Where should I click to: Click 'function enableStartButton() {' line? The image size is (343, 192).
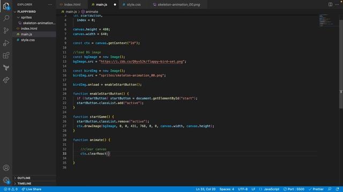[x=101, y=94]
